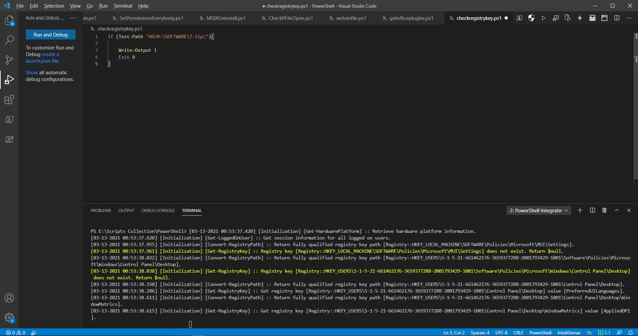The image size is (638, 336).
Task: Open the PowerShell Integrated terminal dropdown
Action: coord(538,211)
